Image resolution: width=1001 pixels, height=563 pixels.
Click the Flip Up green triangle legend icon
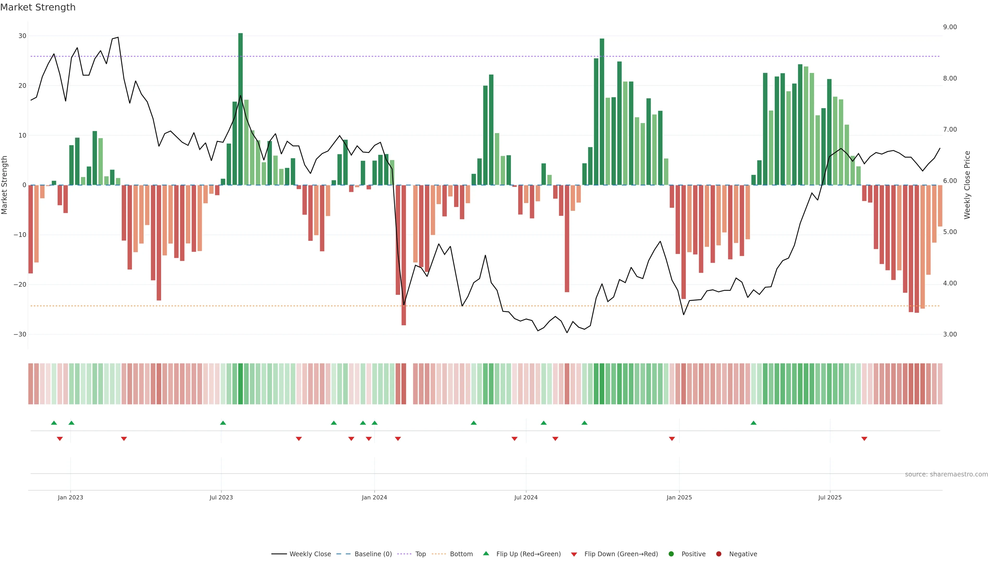pos(486,554)
